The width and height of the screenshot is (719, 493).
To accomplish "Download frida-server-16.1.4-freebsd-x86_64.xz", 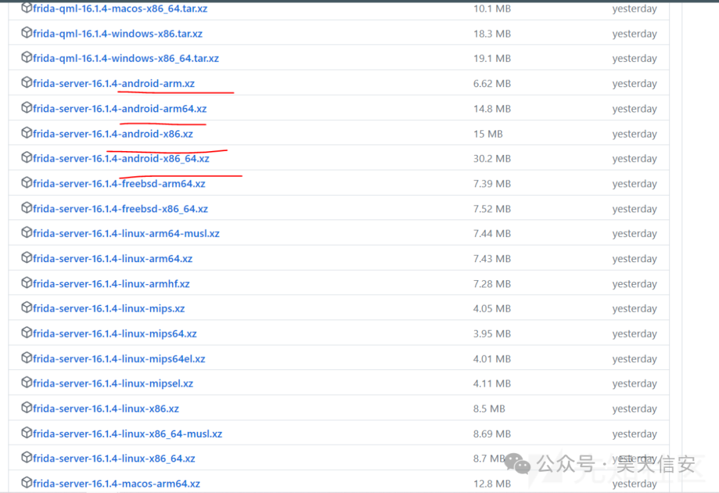I will pos(120,209).
